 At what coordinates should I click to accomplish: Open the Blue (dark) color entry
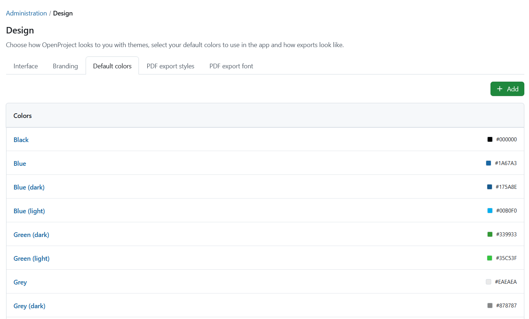point(29,187)
